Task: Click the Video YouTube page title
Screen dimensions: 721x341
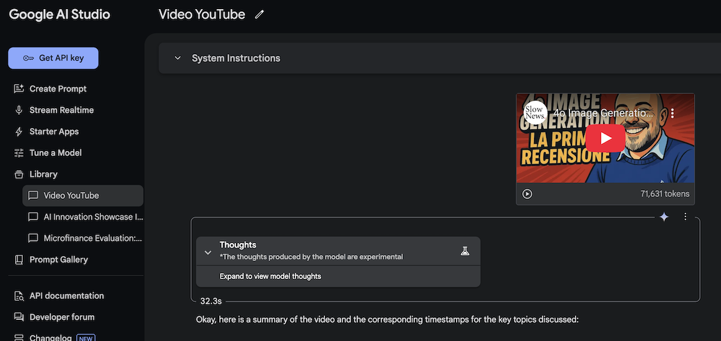Action: 202,14
